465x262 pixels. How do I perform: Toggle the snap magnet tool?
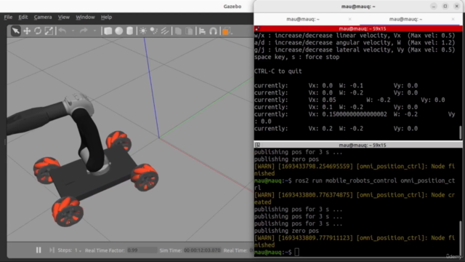point(213,31)
